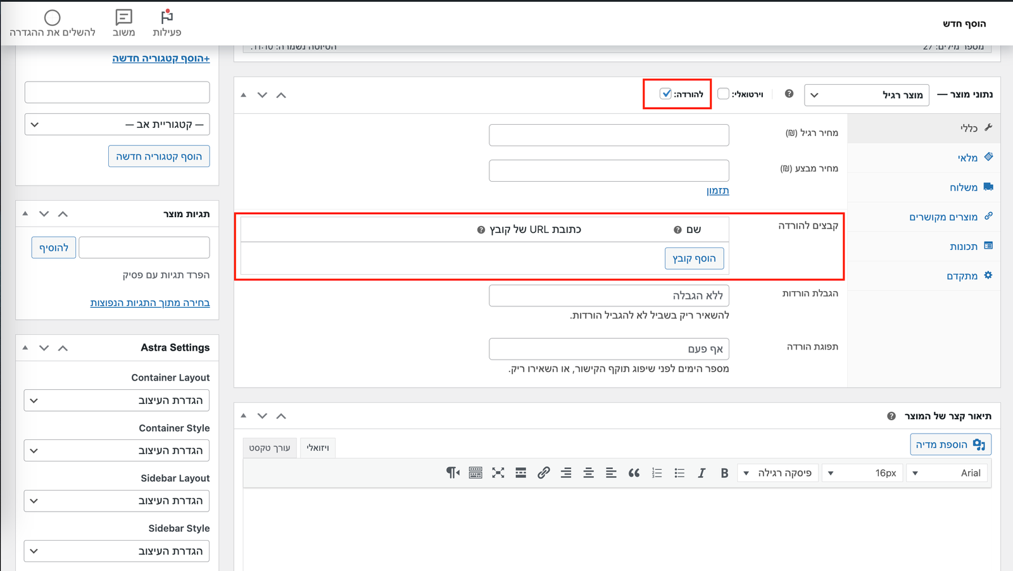Select the תכונות attributes tab
This screenshot has height=571, width=1013.
pyautogui.click(x=924, y=246)
